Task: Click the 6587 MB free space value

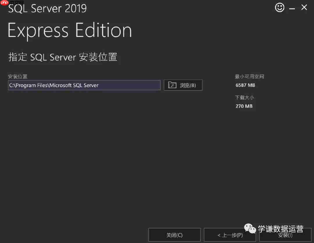Action: point(245,85)
